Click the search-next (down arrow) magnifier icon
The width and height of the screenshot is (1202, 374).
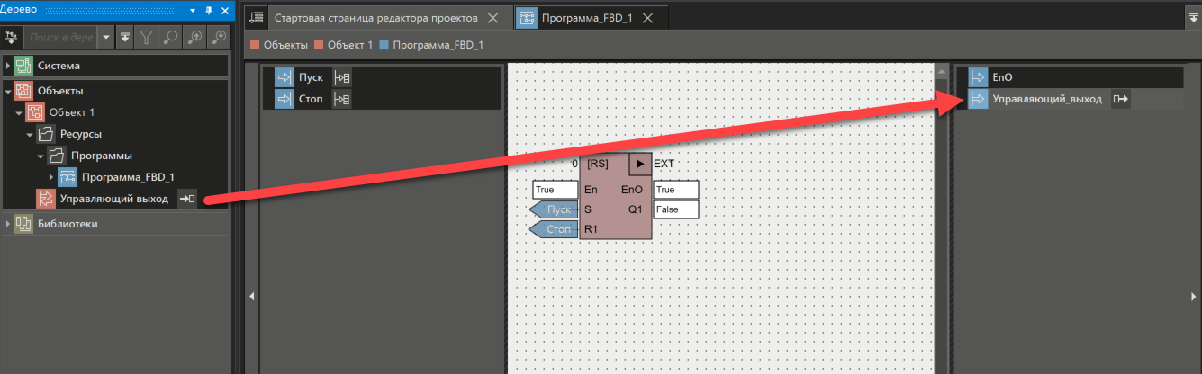click(220, 37)
